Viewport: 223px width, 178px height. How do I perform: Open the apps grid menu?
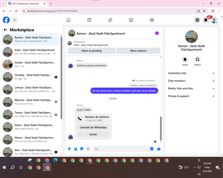point(197,20)
